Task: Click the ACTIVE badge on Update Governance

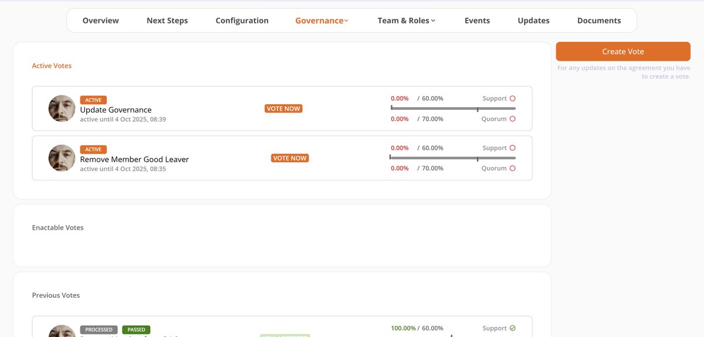Action: (93, 100)
